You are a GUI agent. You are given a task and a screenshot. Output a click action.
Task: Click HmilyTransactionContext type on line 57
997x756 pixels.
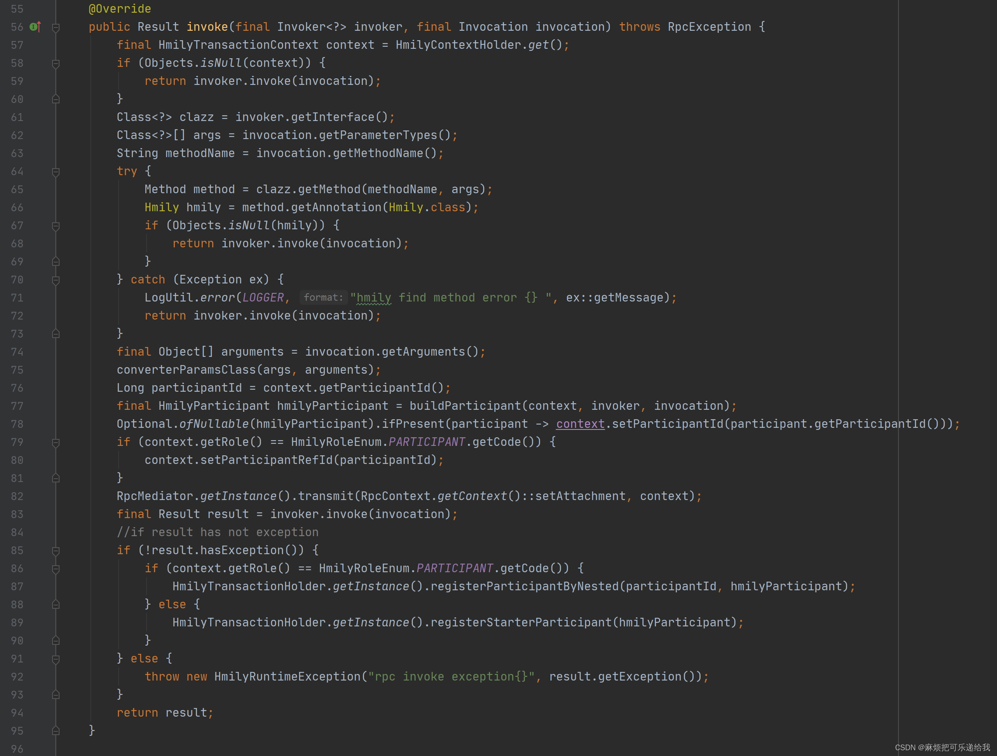(x=238, y=45)
